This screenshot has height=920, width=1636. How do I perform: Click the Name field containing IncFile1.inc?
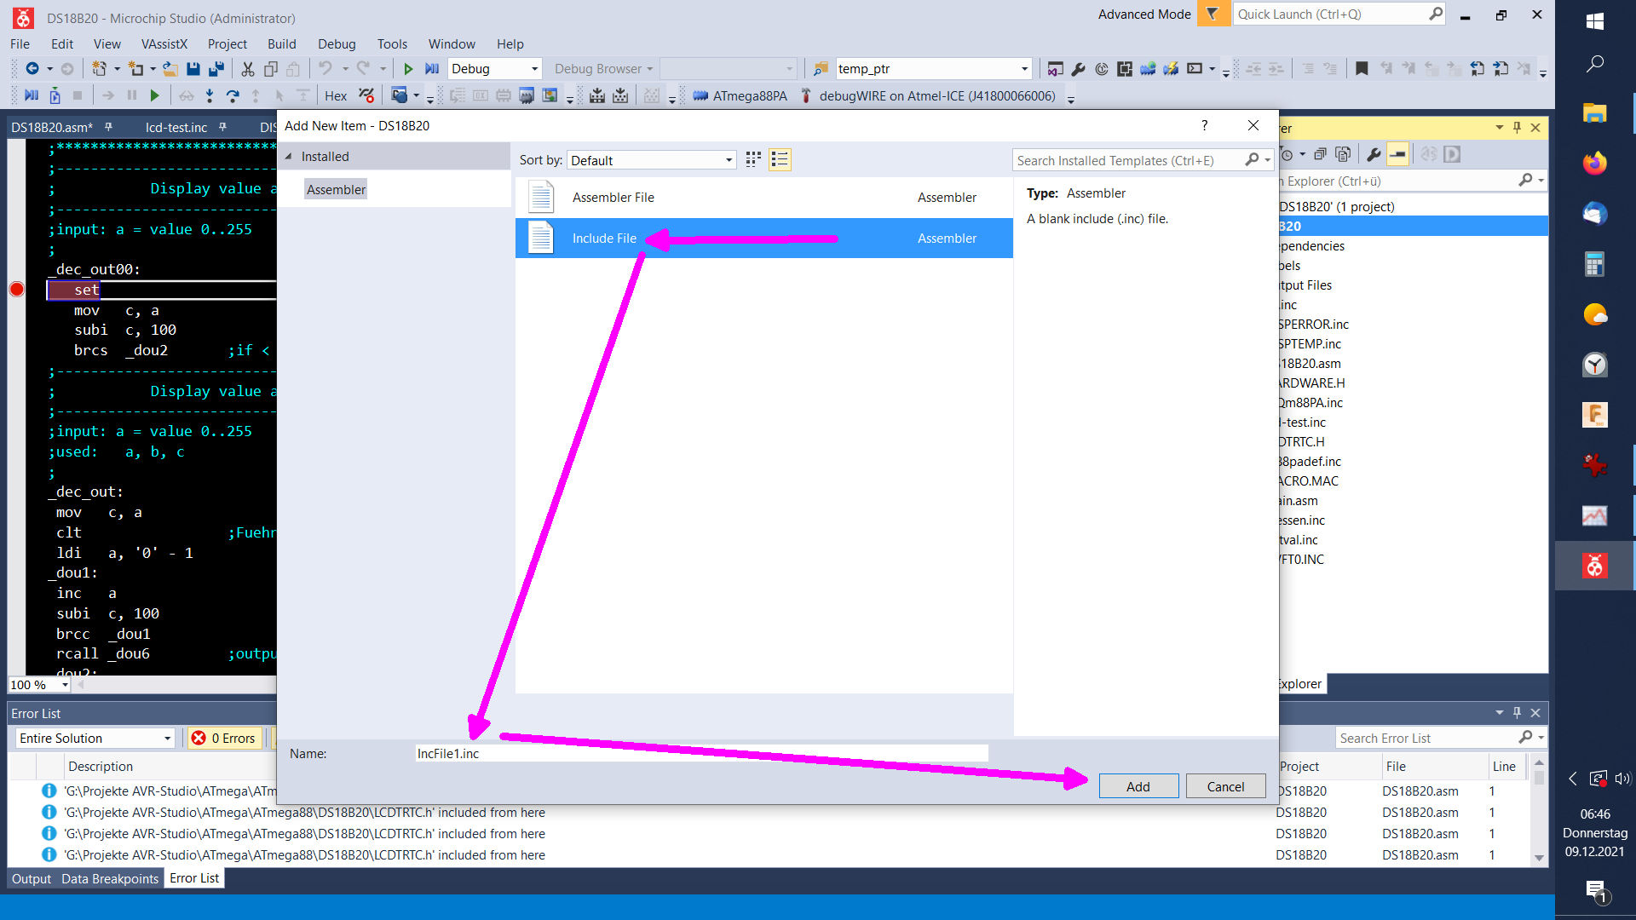[x=701, y=754]
